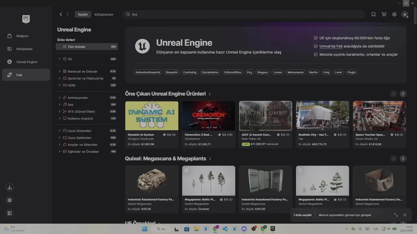417x234 pixels.
Task: Expand the Ses category
Action: click(x=60, y=105)
